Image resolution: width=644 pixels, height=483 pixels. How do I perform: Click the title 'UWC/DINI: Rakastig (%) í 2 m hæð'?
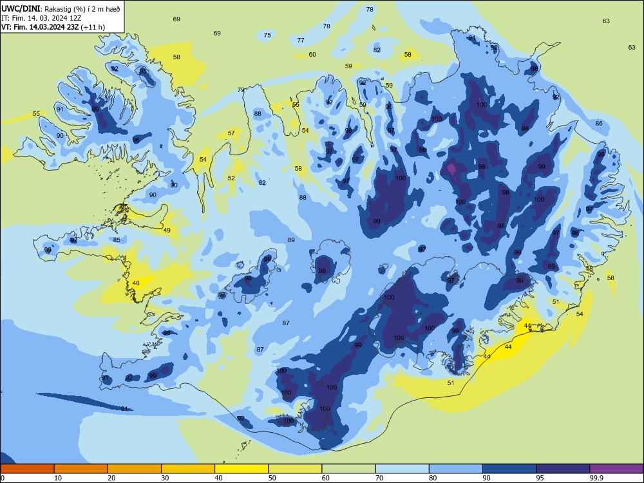(x=61, y=8)
